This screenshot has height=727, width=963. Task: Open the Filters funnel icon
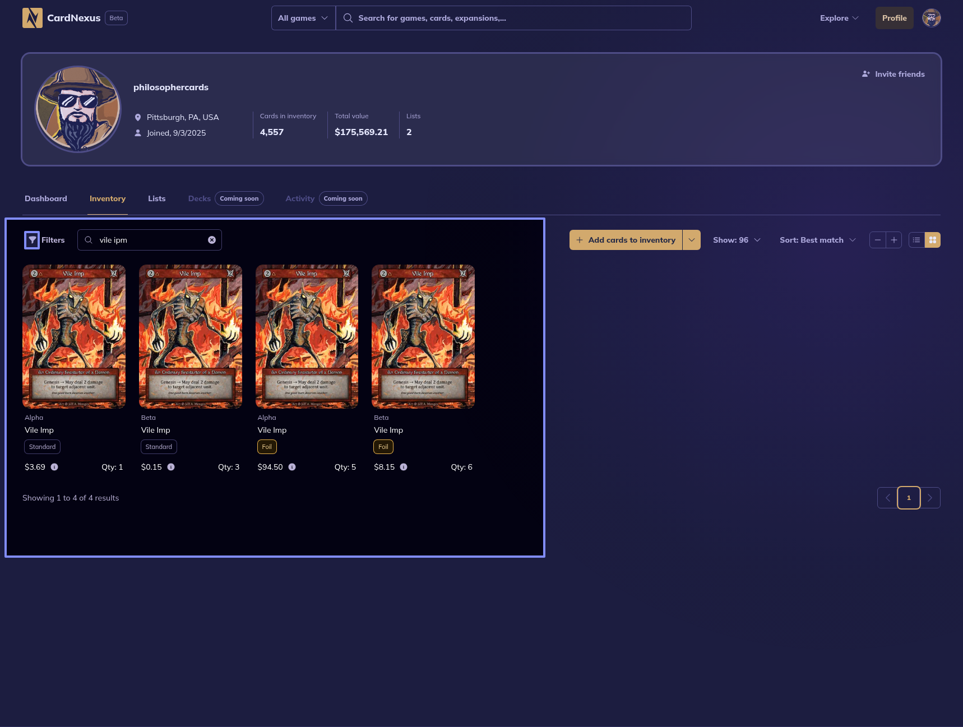[33, 240]
